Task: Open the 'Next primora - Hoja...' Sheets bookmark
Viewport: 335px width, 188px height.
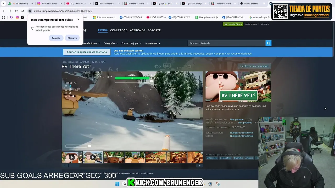Action: point(207,17)
